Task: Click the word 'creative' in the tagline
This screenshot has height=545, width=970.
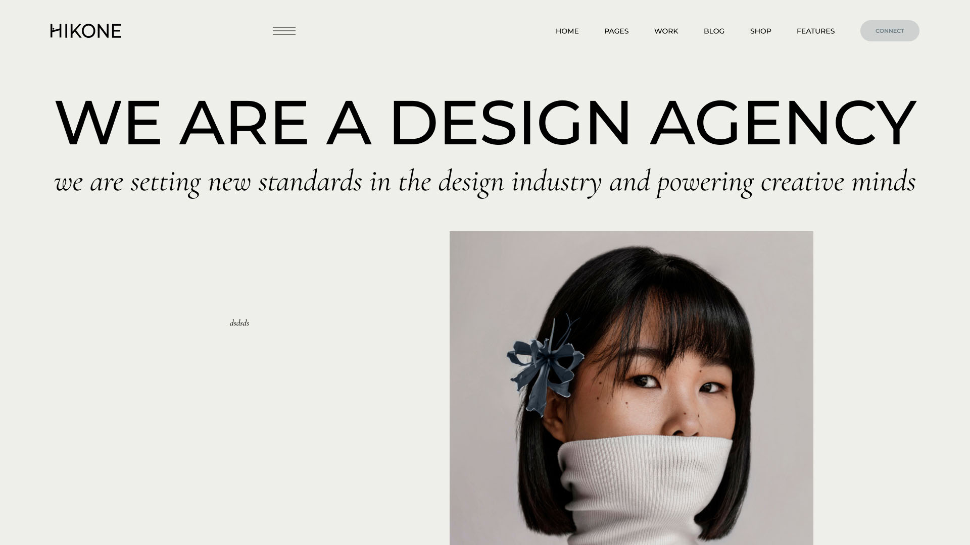Action: click(x=802, y=181)
